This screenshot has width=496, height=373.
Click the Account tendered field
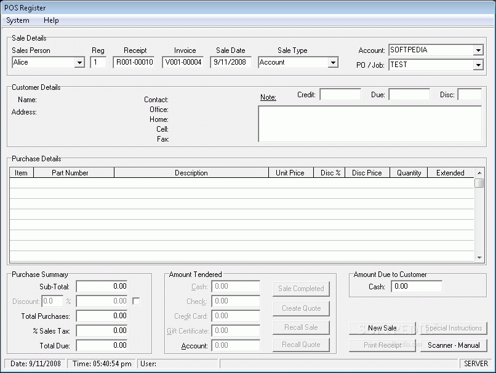236,345
